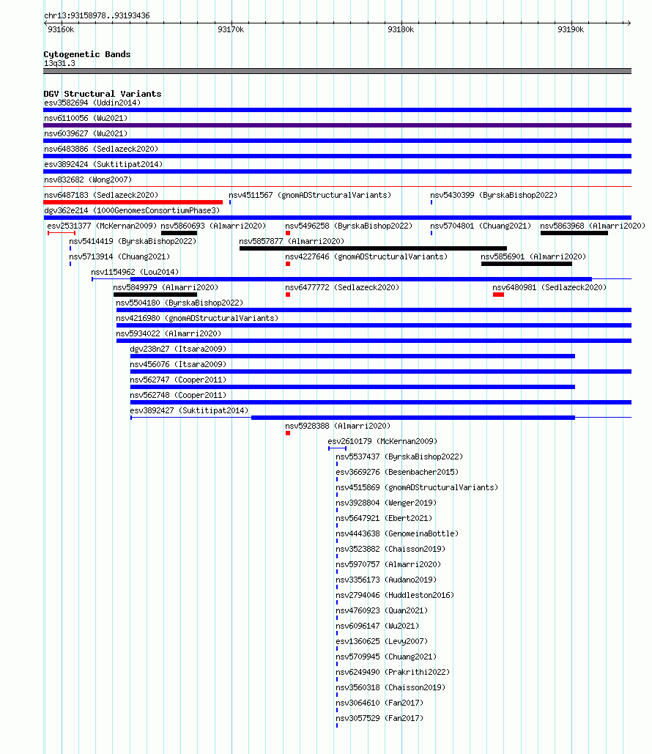652x754 pixels.
Task: Click dgv362e214 (1000GenomesConsortiumPhase3) label
Action: [132, 210]
